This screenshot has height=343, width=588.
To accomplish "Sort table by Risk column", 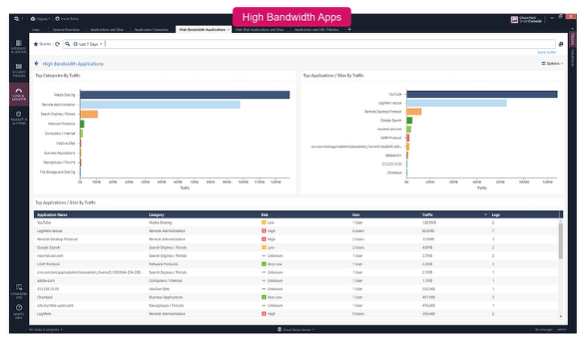I will click(x=265, y=215).
